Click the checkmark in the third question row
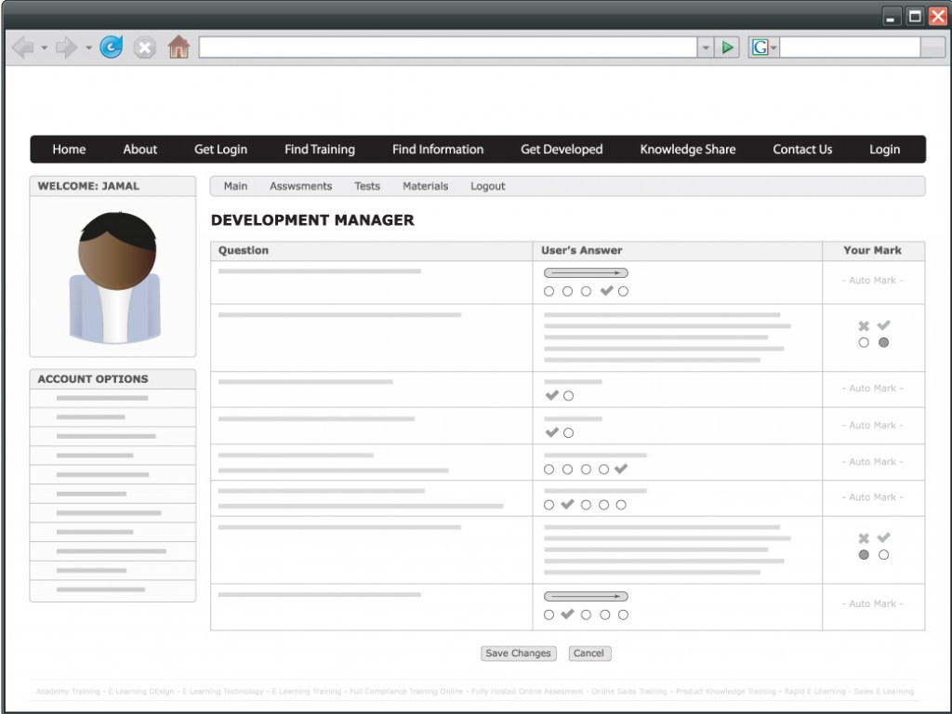 point(551,395)
